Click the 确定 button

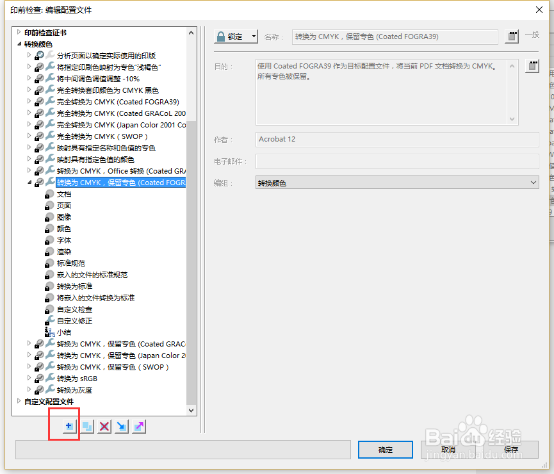tap(386, 450)
